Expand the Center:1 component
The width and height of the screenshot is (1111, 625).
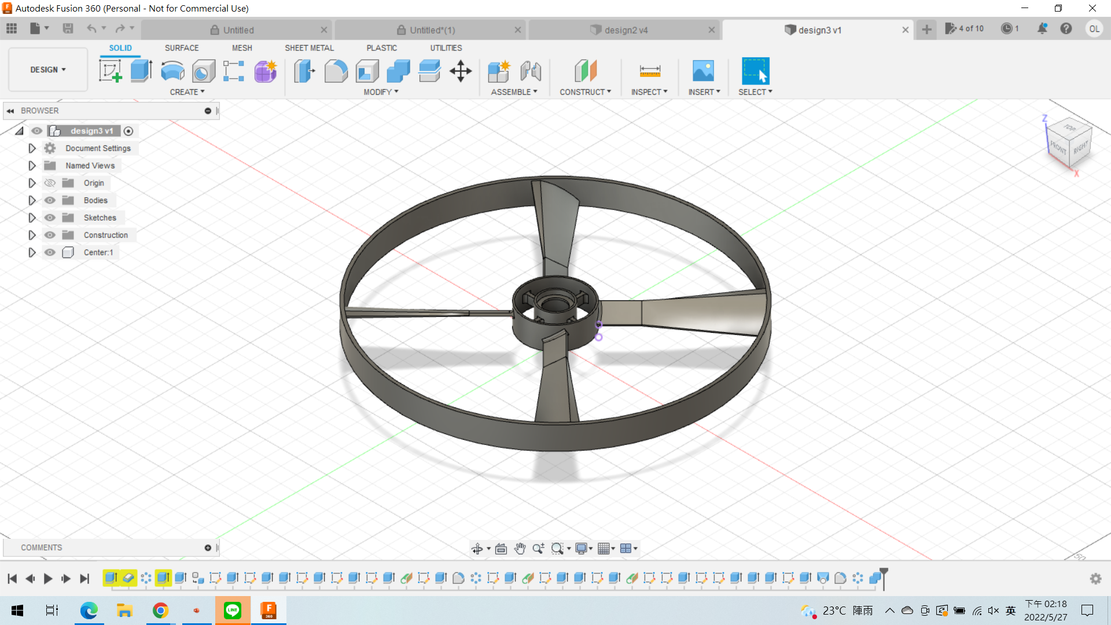pyautogui.click(x=32, y=252)
